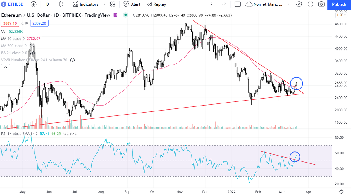Viewport: 351px width, 195px height.
Task: Click the green market status dot
Action: point(125,15)
